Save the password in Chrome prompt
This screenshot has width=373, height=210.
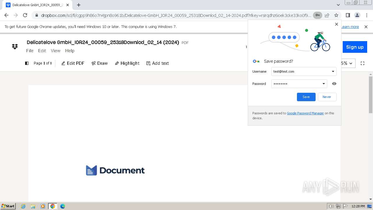[306, 97]
